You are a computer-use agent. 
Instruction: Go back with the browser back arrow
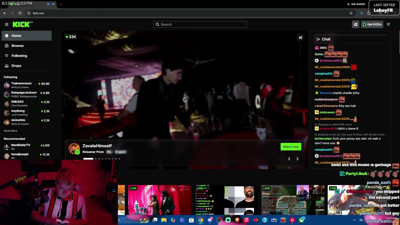point(5,13)
